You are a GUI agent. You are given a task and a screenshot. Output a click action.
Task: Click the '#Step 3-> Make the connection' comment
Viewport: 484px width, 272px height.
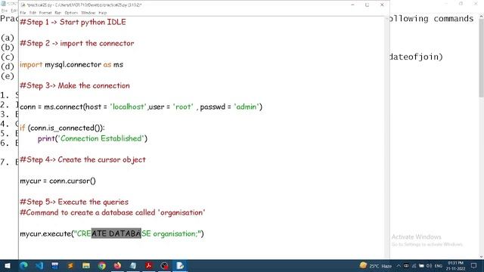point(75,85)
